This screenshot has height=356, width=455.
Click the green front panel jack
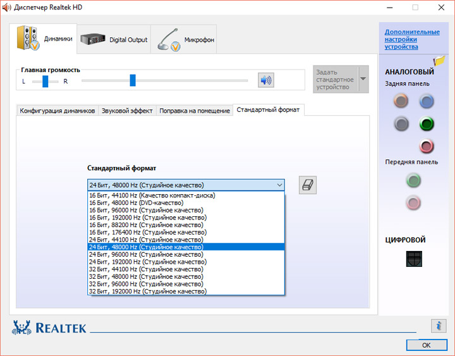pyautogui.click(x=413, y=180)
